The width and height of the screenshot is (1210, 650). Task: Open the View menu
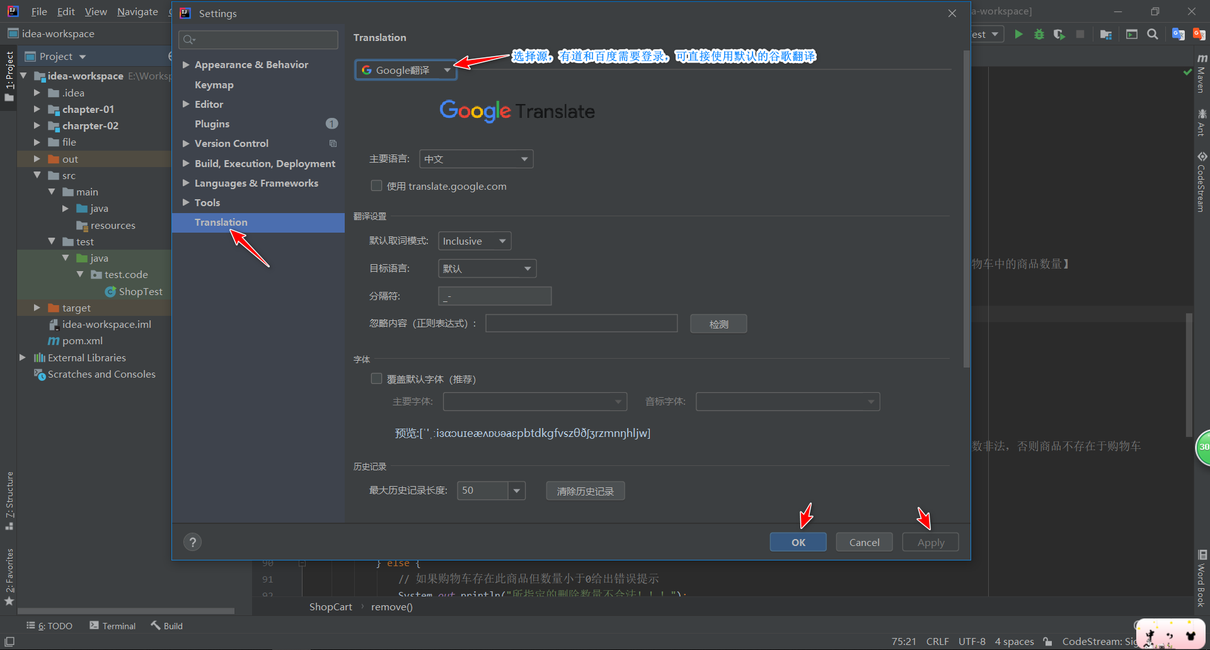point(96,11)
